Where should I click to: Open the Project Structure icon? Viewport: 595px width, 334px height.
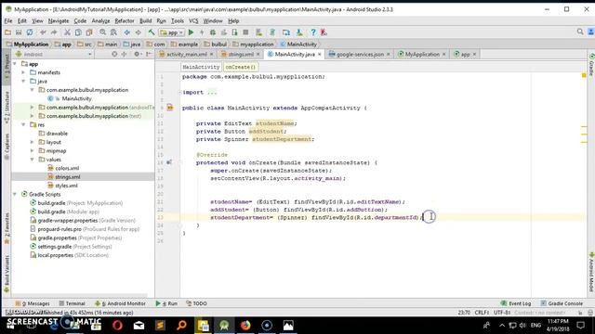point(286,32)
